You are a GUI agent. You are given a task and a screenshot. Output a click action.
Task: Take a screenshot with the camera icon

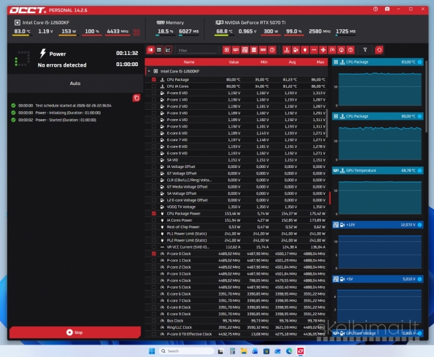pos(387,9)
